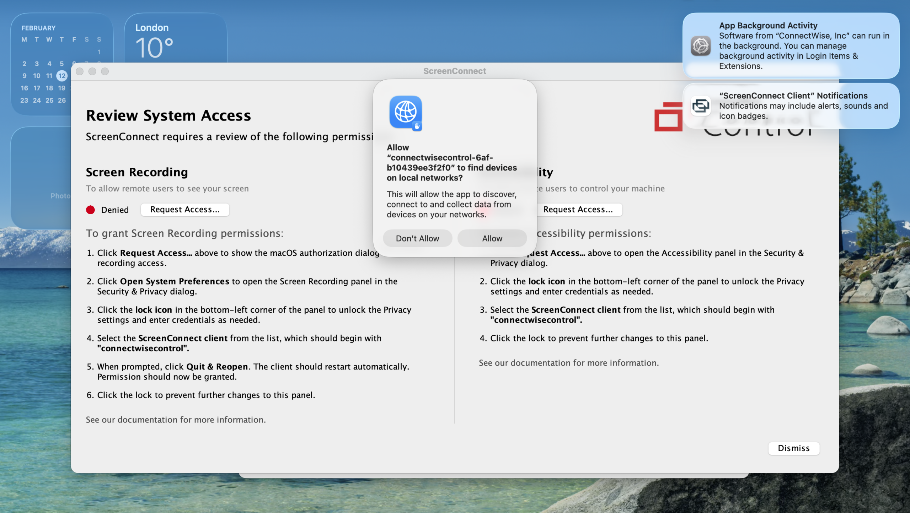910x513 pixels.
Task: Open the App Background Activity notification
Action: tap(791, 46)
